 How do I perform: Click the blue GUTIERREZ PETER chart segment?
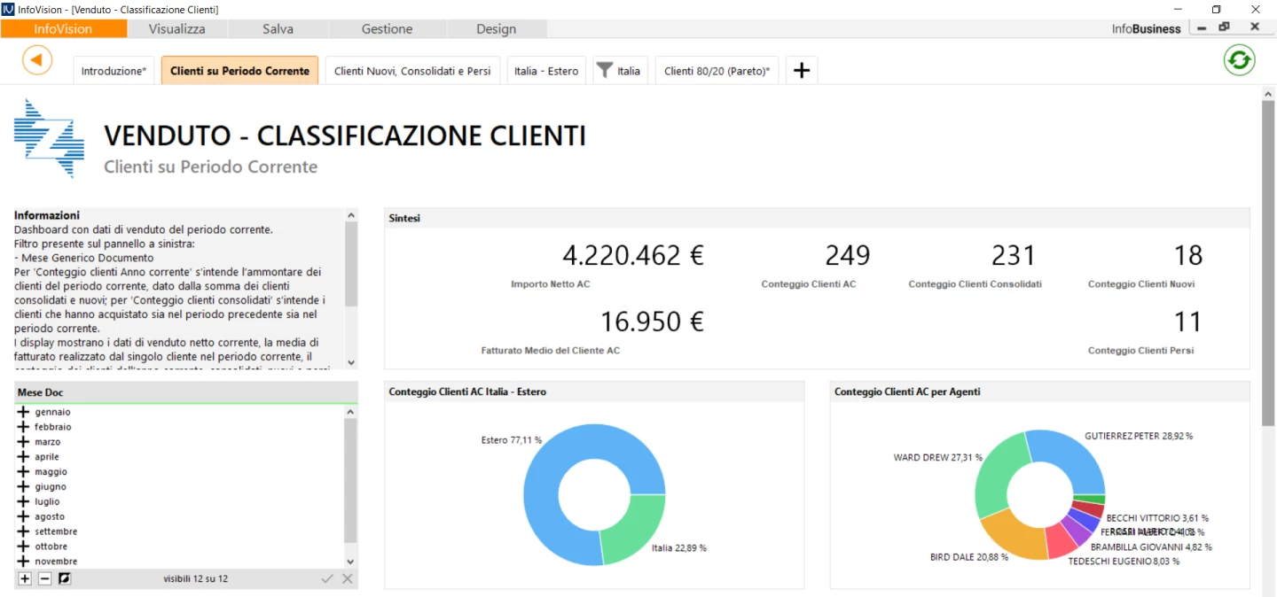point(1075,456)
